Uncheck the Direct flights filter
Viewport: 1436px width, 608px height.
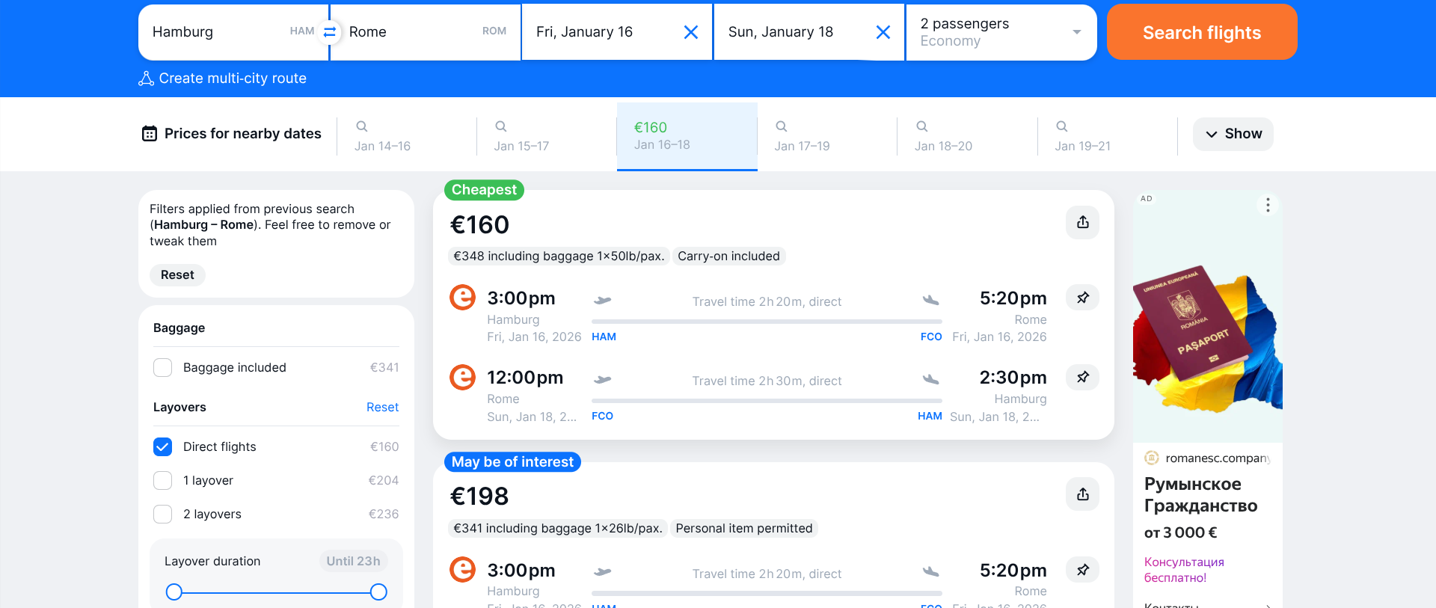[163, 447]
